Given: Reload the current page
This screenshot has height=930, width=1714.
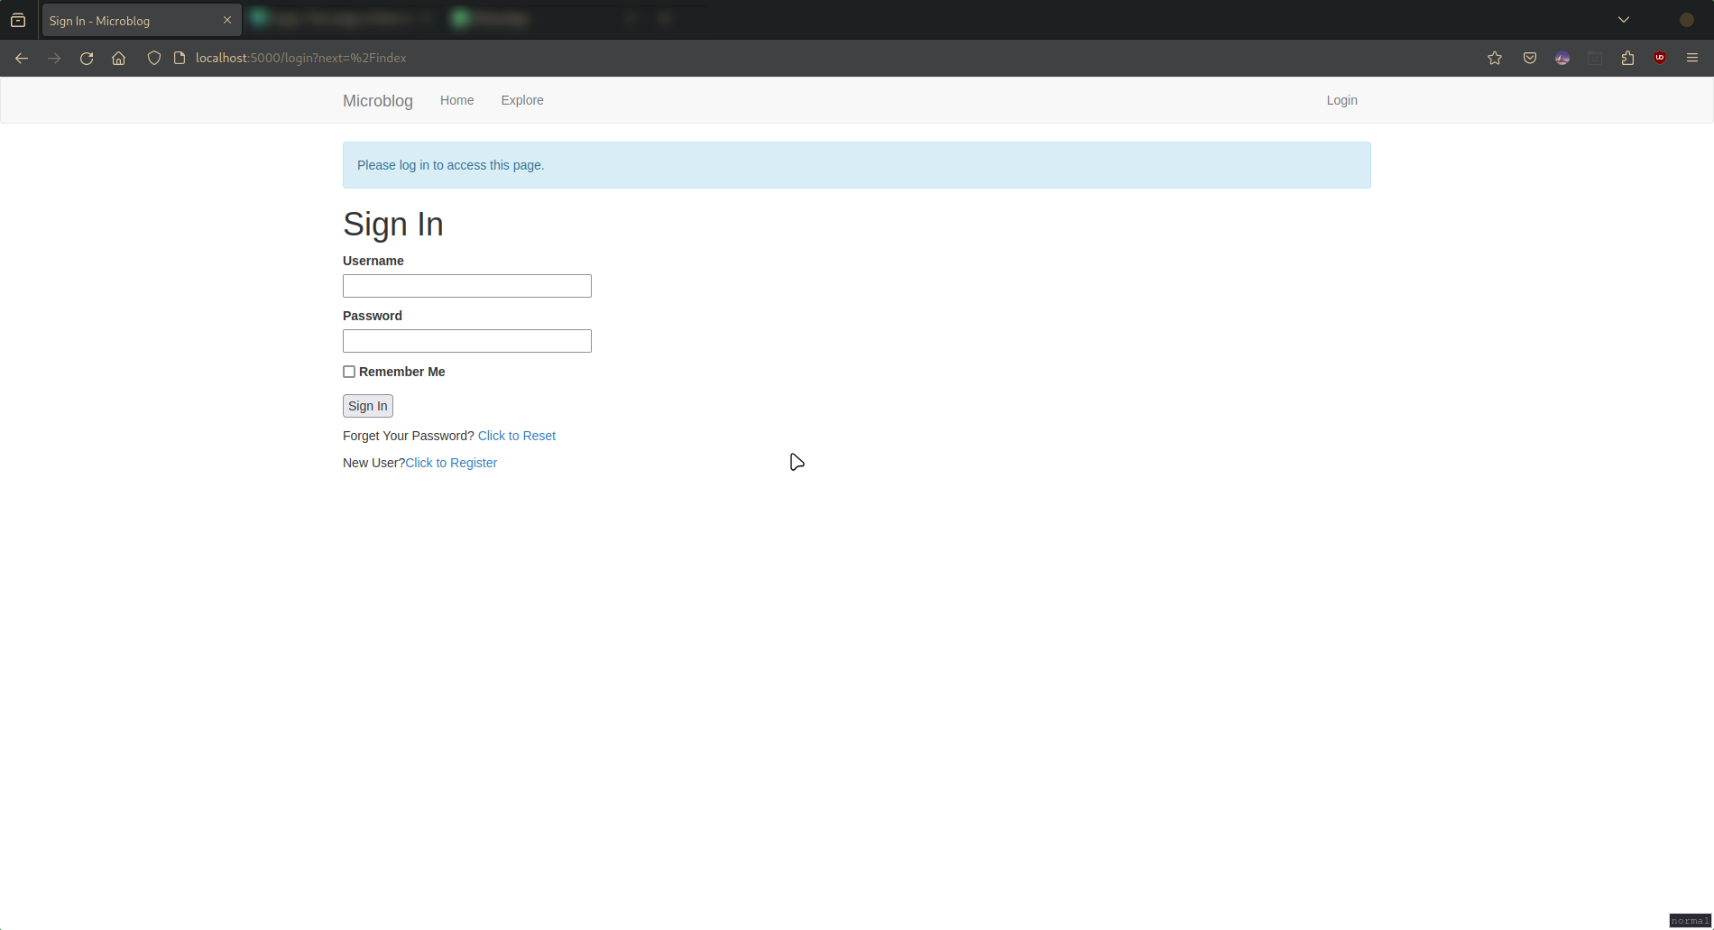Looking at the screenshot, I should coord(87,58).
